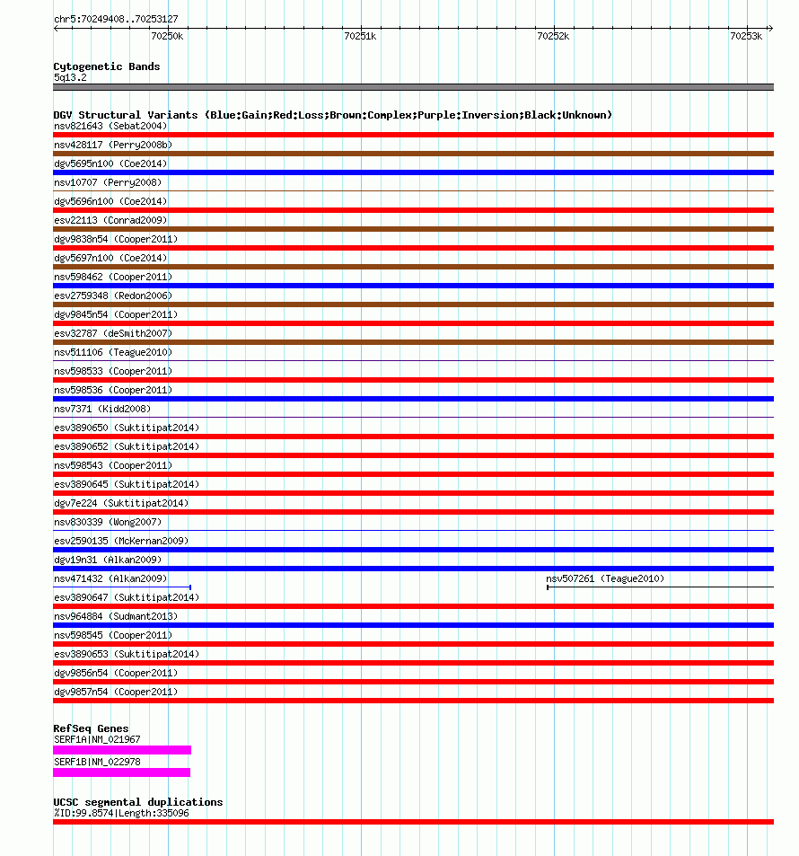Screen dimensions: 799x856
Task: Click the nsv598533 (Cooper2011) label
Action: click(x=113, y=371)
